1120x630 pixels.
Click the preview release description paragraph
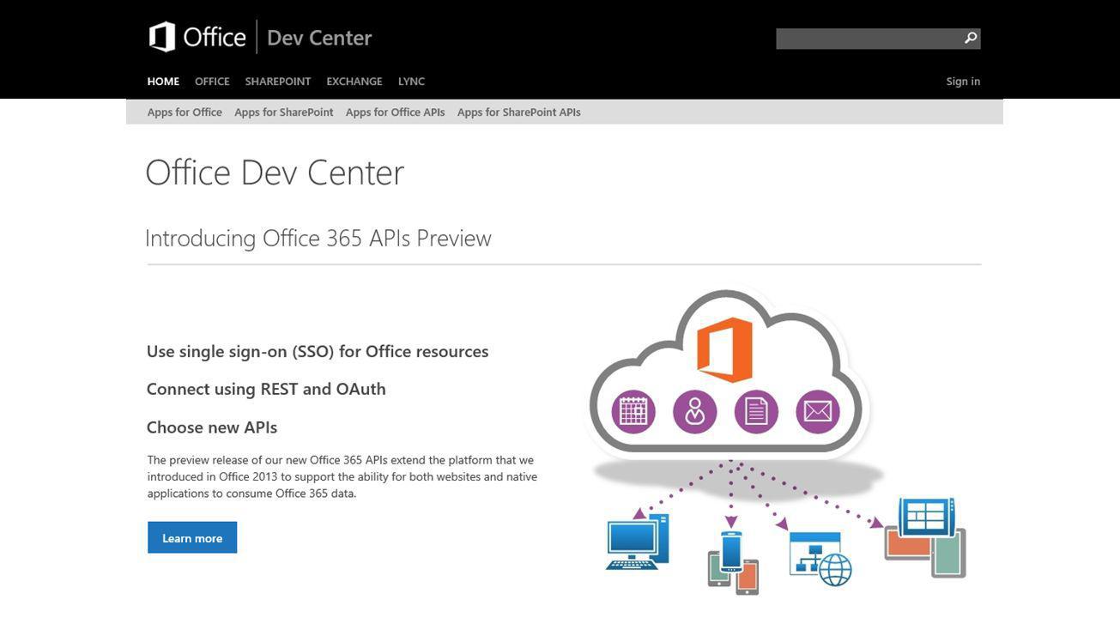pos(342,476)
